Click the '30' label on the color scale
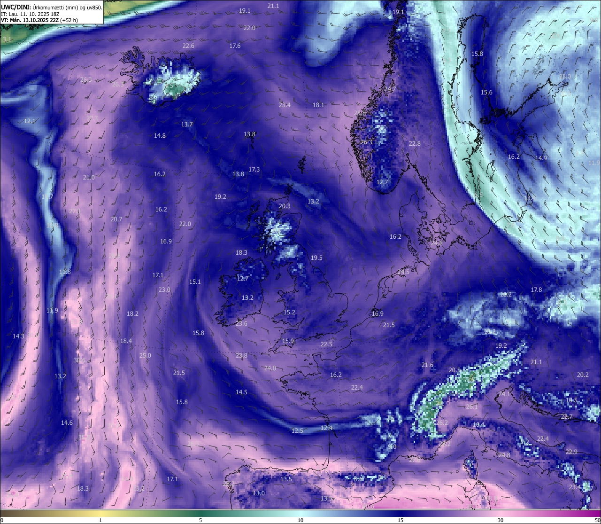This screenshot has width=601, height=524. (x=501, y=520)
